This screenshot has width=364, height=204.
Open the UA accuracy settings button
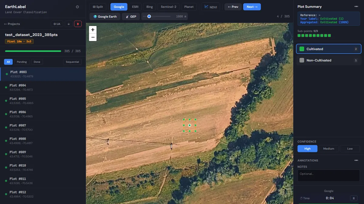point(57,24)
